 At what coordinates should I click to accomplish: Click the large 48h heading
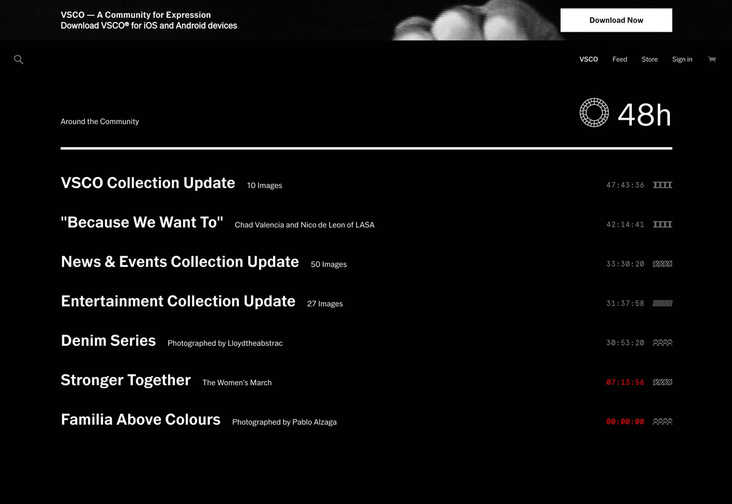coord(644,115)
